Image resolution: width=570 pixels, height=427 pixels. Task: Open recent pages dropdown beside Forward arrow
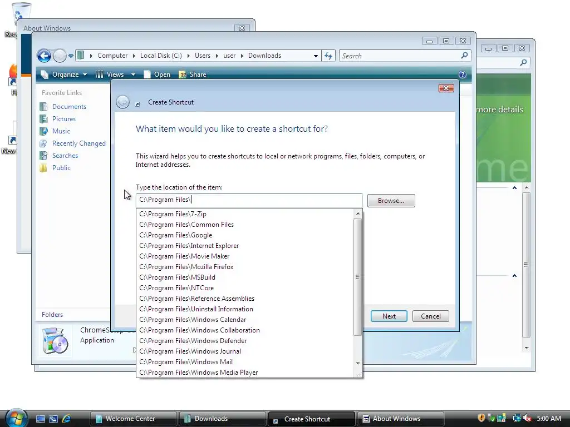tap(71, 56)
